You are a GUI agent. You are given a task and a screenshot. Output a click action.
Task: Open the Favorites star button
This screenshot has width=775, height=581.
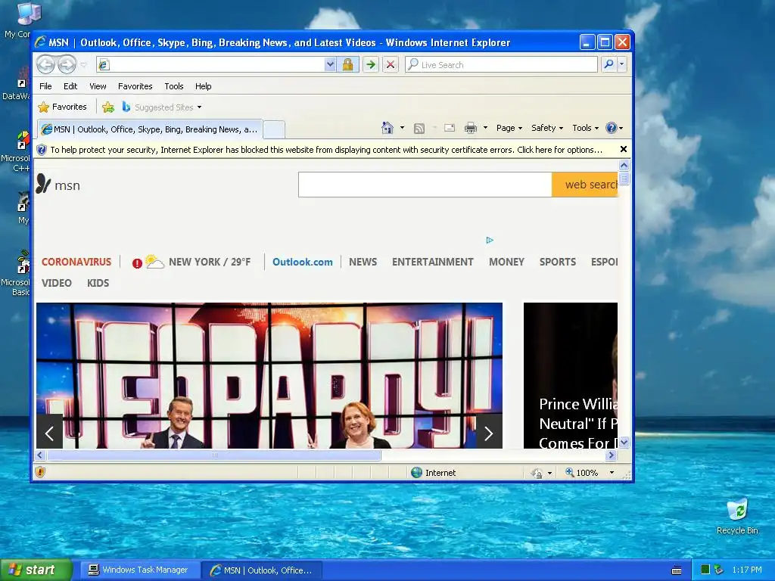tap(62, 107)
